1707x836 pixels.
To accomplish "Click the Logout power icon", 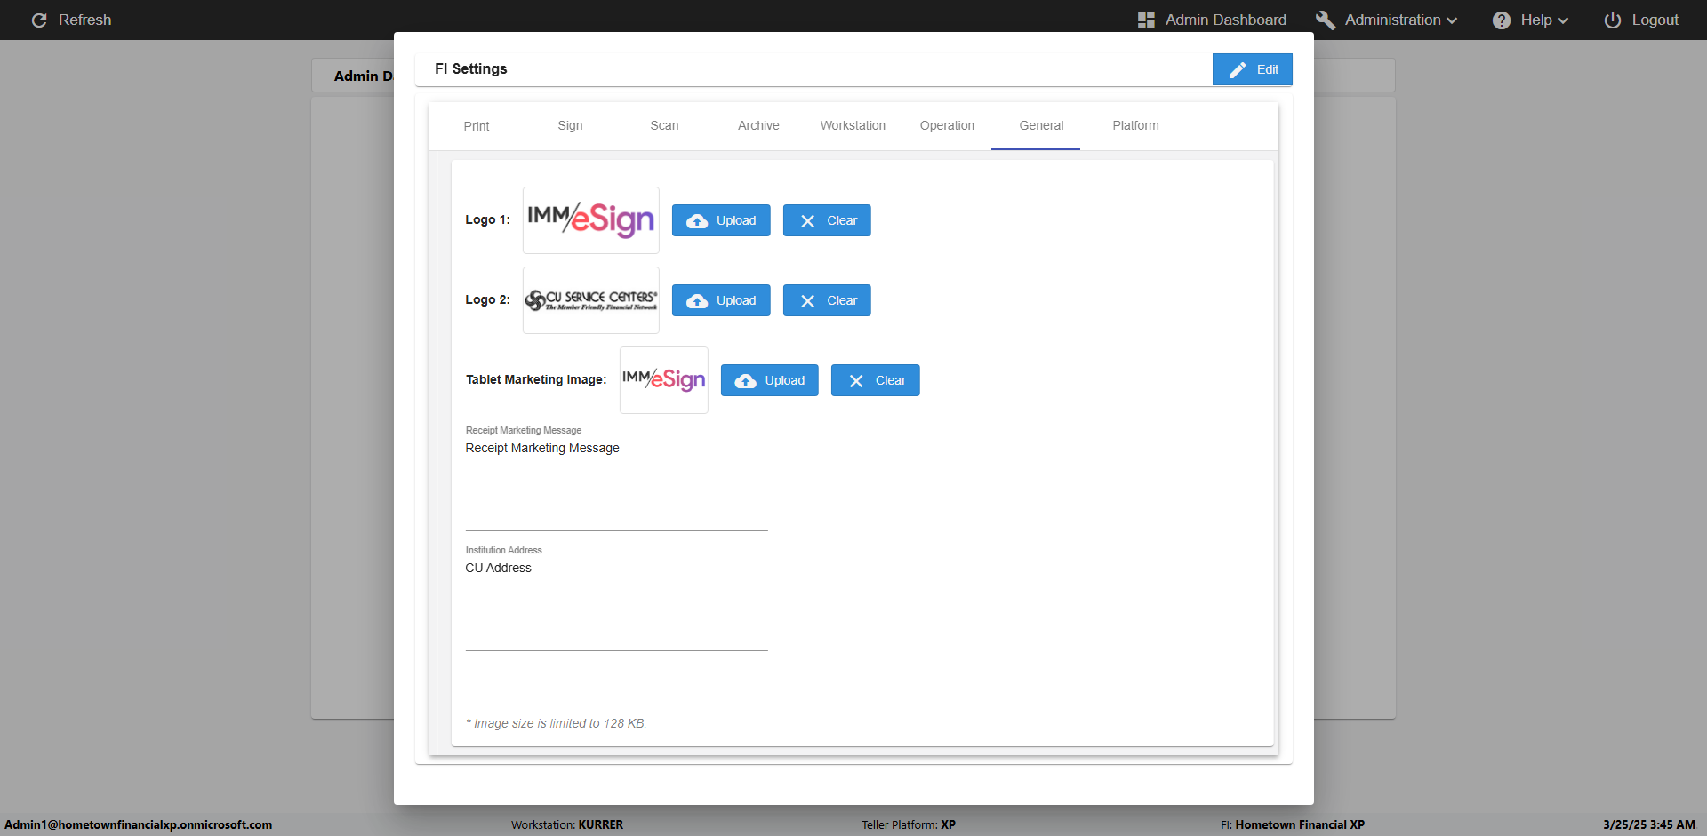I will coord(1613,20).
